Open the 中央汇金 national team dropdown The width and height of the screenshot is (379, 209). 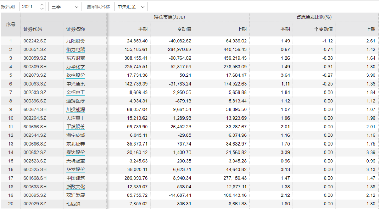[130, 7]
